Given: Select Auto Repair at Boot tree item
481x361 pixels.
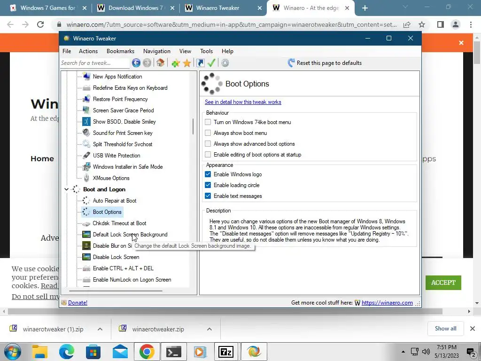Looking at the screenshot, I should point(115,201).
